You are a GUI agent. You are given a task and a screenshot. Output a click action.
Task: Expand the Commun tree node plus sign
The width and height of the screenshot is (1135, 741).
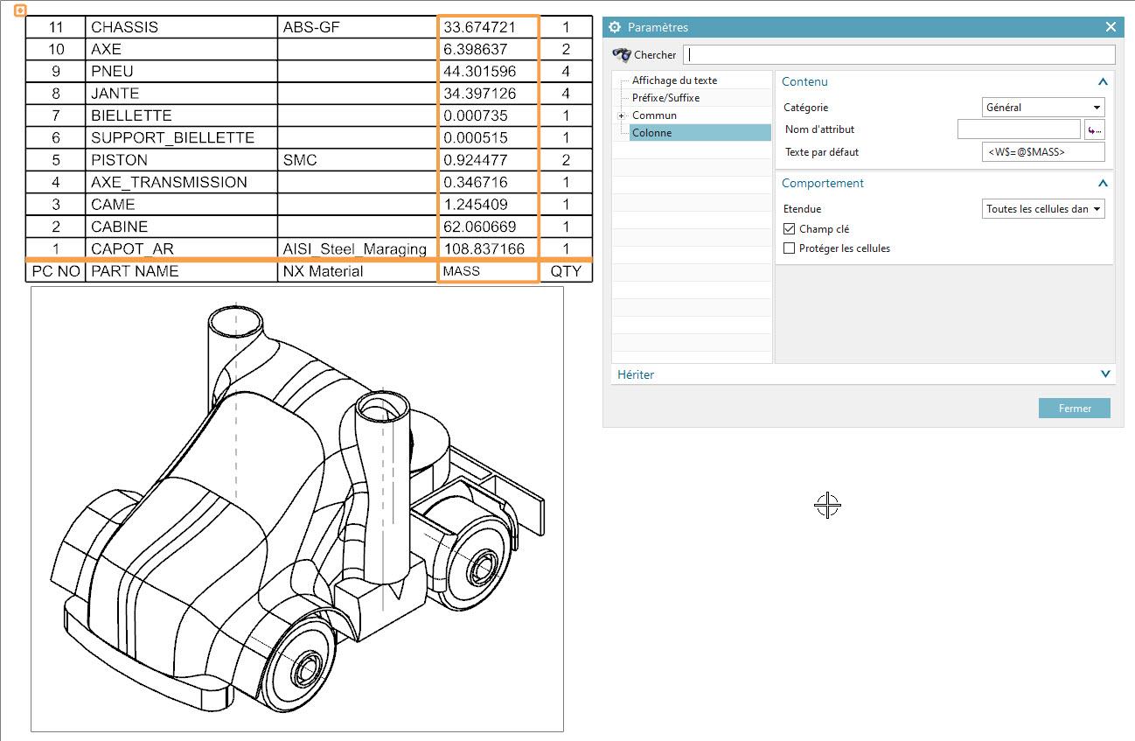click(621, 115)
